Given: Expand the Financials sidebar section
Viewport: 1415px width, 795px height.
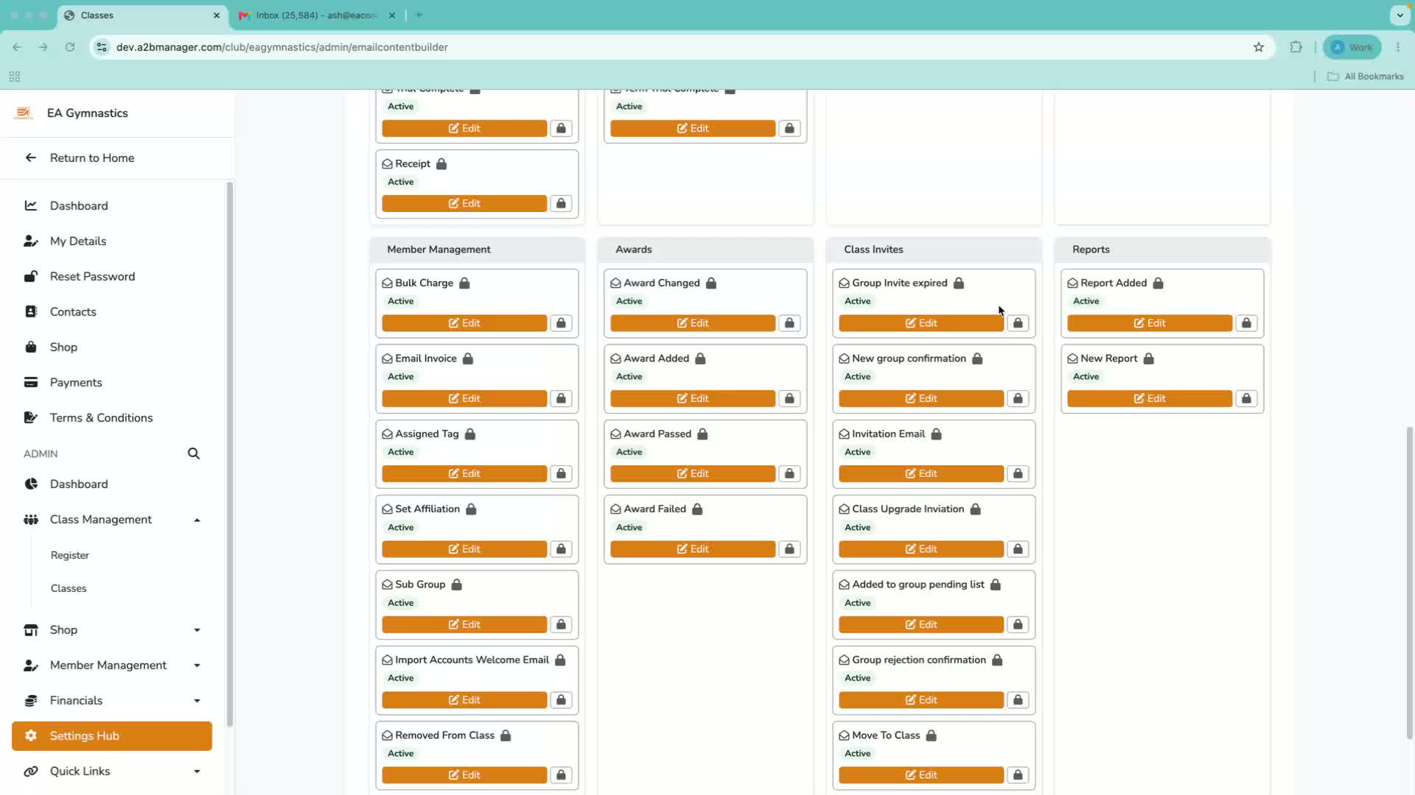Looking at the screenshot, I should pyautogui.click(x=197, y=701).
